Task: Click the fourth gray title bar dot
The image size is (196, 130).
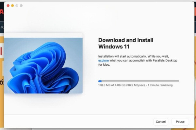Action: (21, 6)
